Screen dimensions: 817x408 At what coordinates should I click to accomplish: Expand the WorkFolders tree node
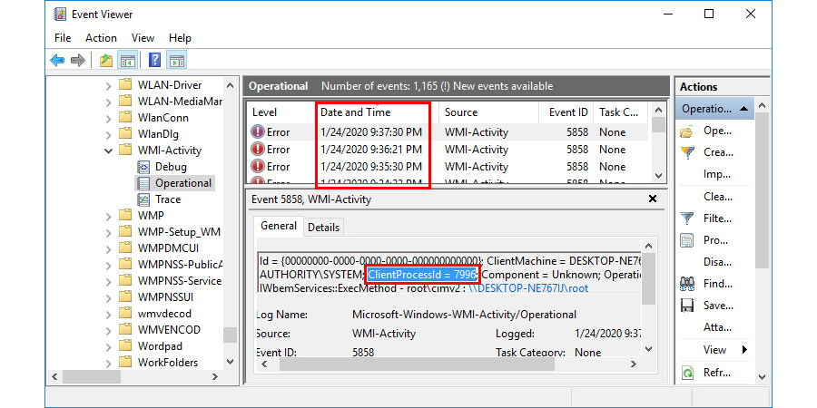click(108, 362)
